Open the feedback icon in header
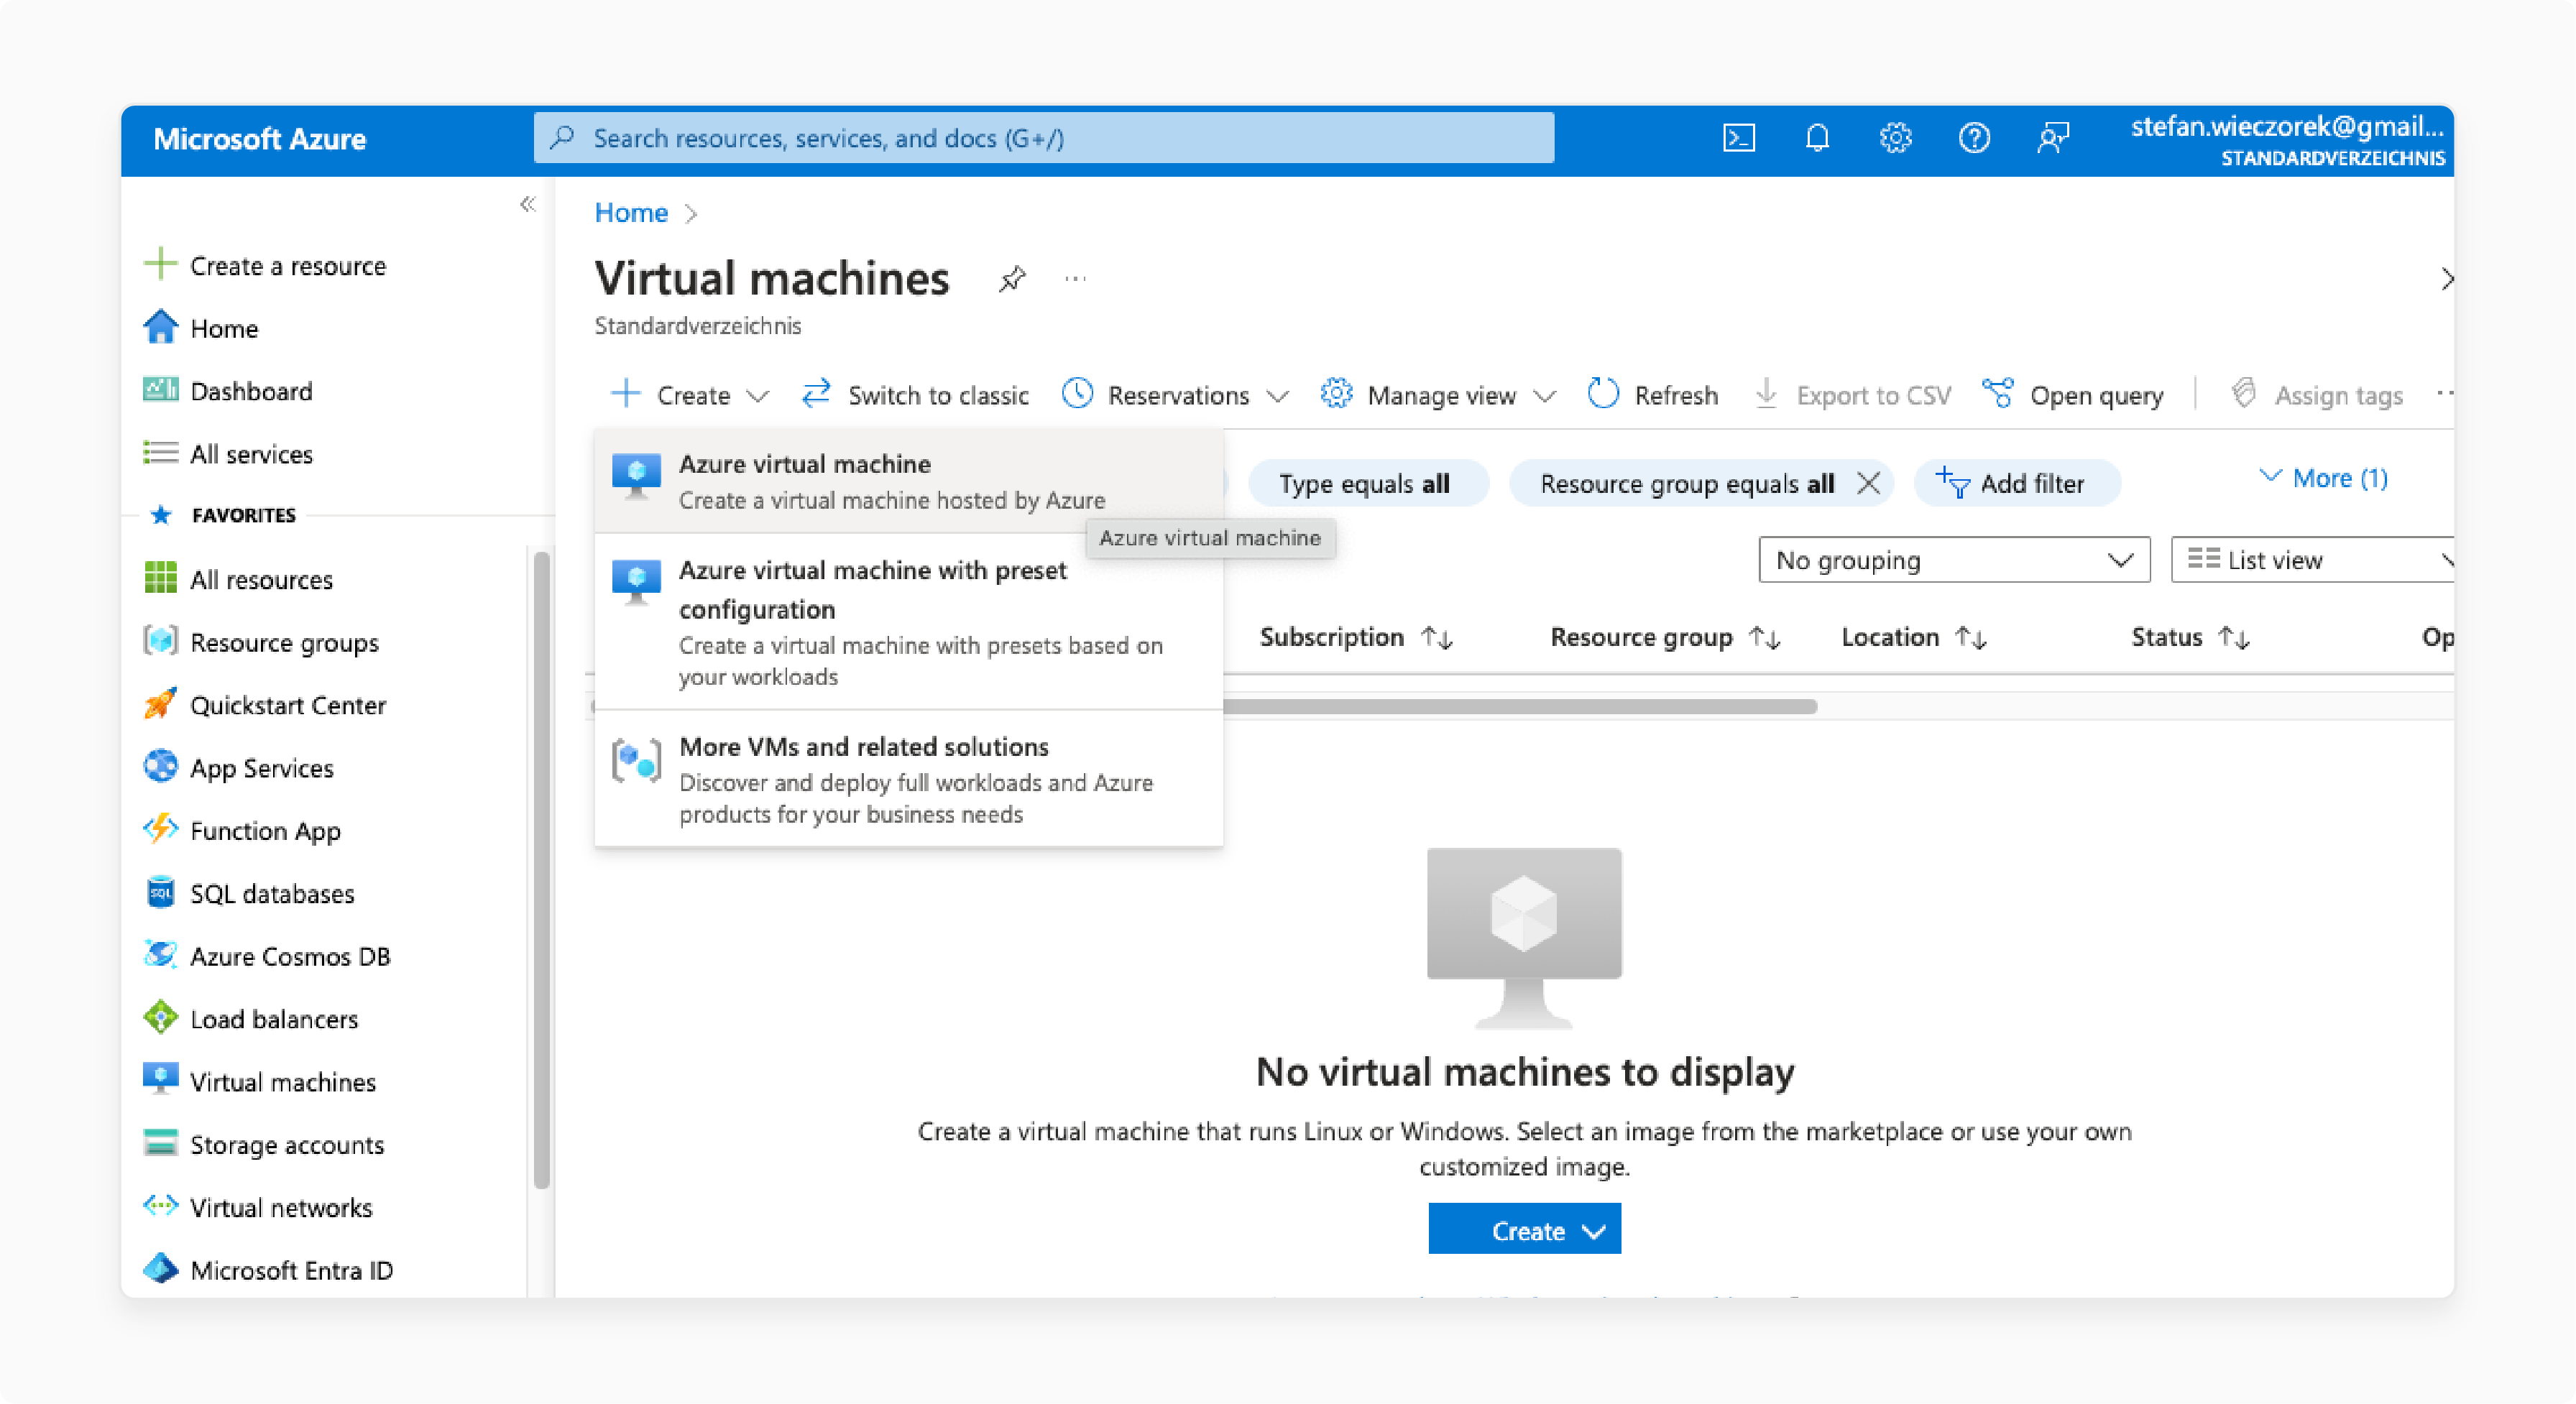Image resolution: width=2576 pixels, height=1404 pixels. coord(2052,138)
